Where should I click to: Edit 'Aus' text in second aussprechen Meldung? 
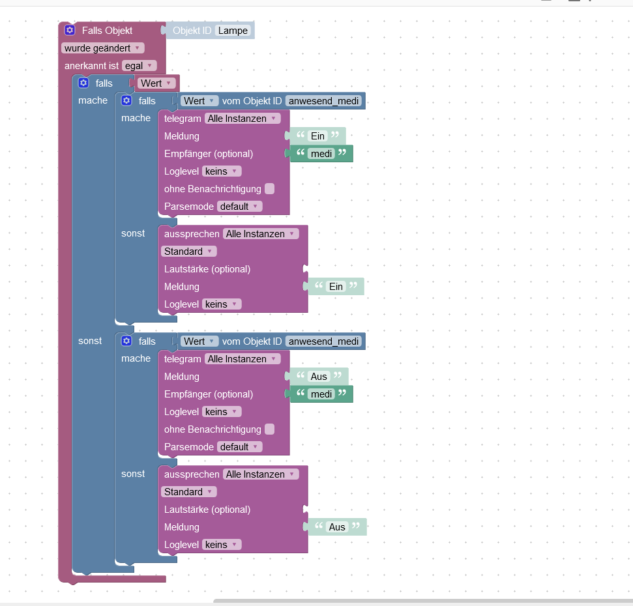(x=337, y=527)
